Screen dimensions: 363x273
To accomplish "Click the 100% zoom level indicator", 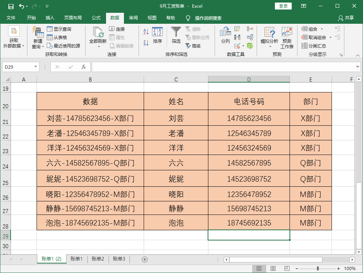I will coord(350,268).
